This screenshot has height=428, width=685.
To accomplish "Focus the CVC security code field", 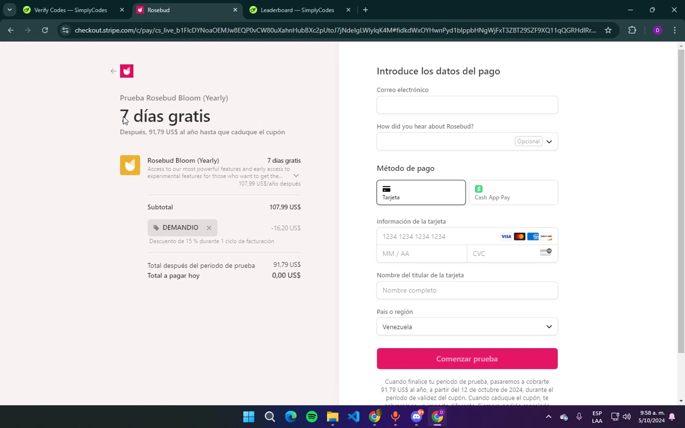I will [512, 254].
